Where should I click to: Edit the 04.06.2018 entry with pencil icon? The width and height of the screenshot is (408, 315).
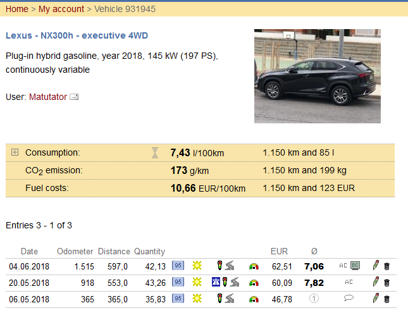[376, 265]
